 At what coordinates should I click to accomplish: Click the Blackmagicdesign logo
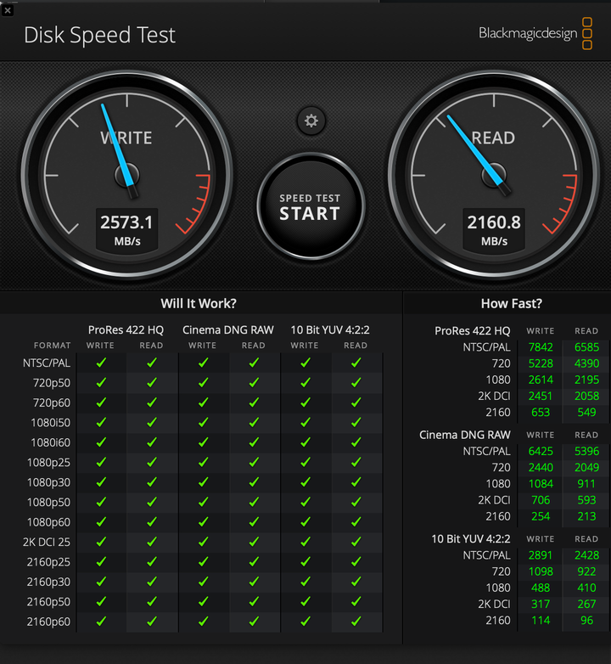(x=535, y=33)
